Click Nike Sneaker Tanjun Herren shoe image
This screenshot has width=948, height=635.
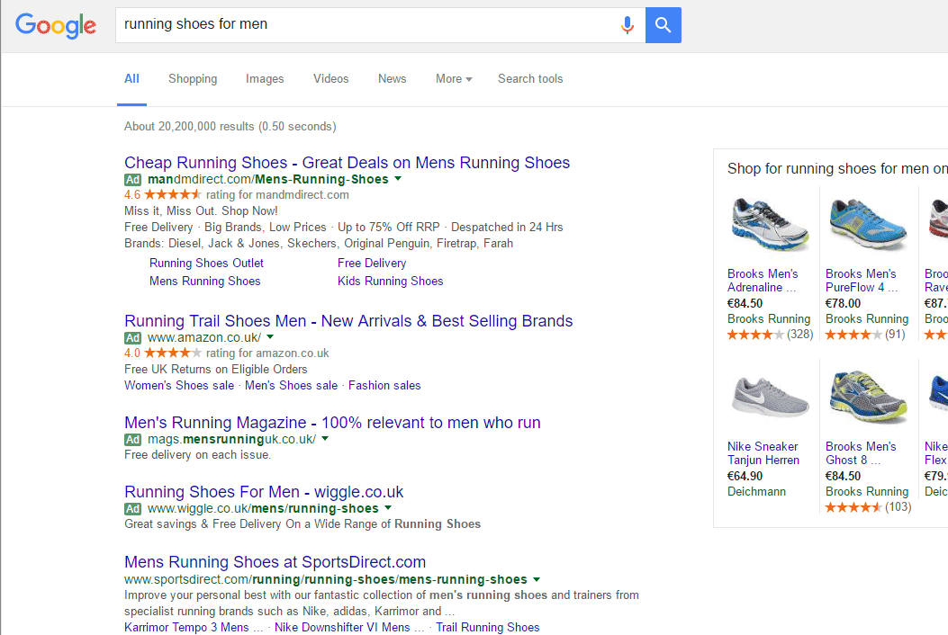pyautogui.click(x=769, y=398)
